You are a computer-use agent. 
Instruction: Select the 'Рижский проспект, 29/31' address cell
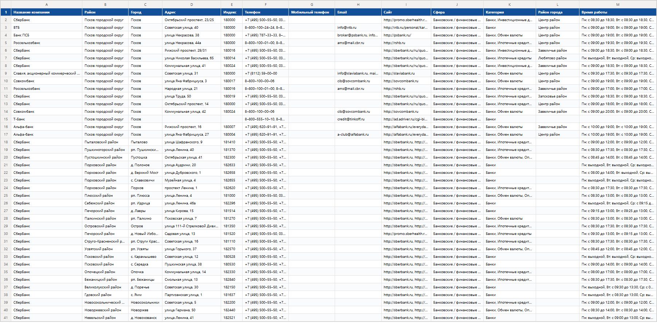click(192, 51)
